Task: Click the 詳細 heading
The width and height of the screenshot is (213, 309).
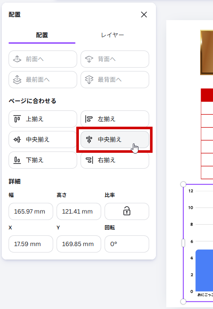Action: (15, 181)
